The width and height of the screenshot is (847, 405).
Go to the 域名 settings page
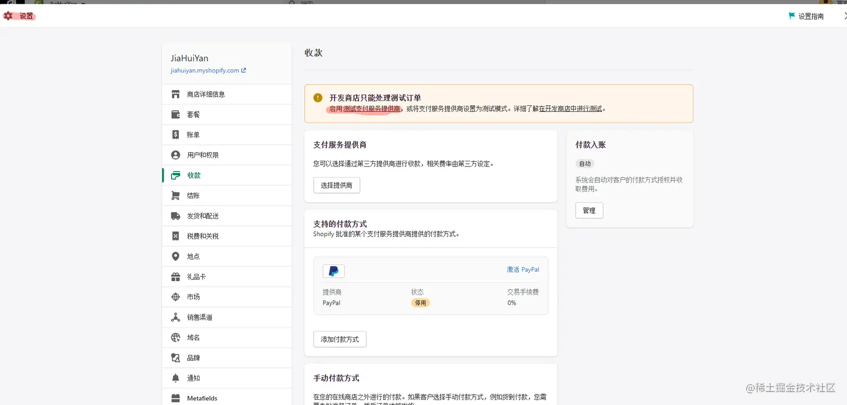(x=193, y=338)
